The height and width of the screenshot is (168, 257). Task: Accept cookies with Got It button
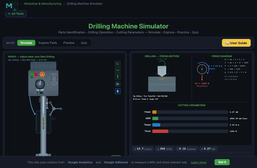pos(222,162)
